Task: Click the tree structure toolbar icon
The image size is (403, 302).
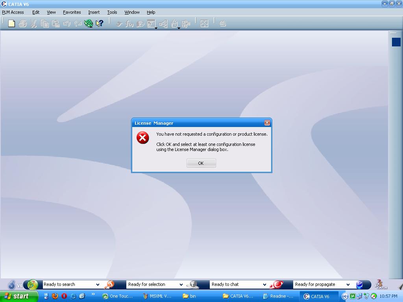Action: [x=163, y=24]
